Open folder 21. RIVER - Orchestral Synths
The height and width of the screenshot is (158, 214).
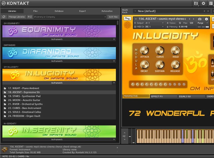point(59,104)
